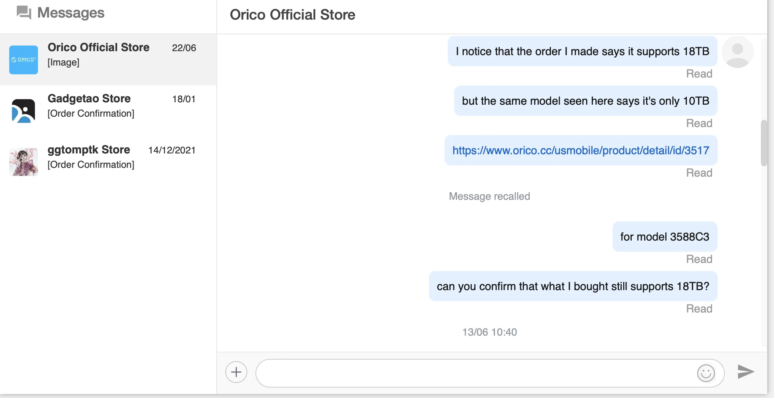Click the user profile avatar in chat
774x398 pixels.
click(x=737, y=52)
